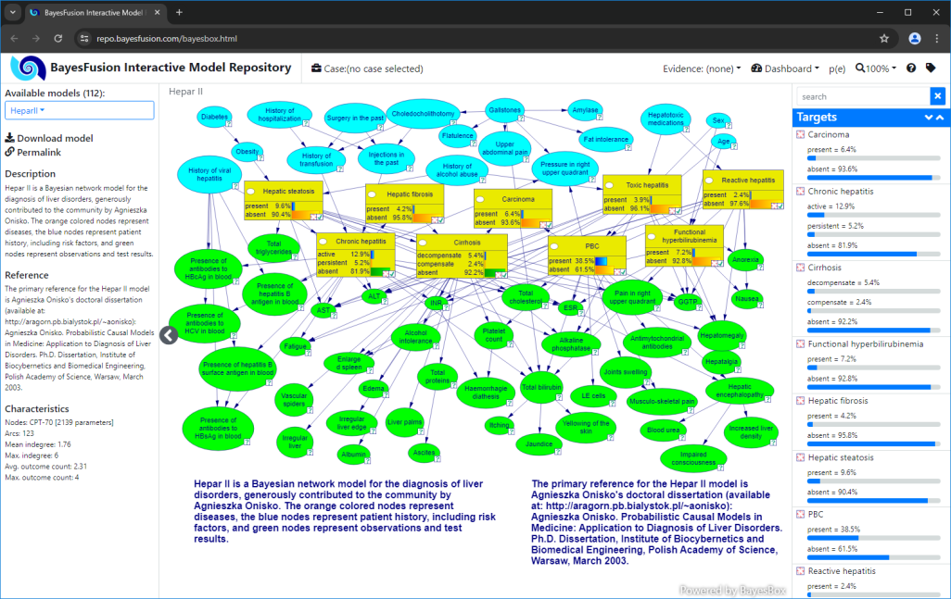Open the Chrome profile avatar
This screenshot has height=599, width=951.
[915, 38]
